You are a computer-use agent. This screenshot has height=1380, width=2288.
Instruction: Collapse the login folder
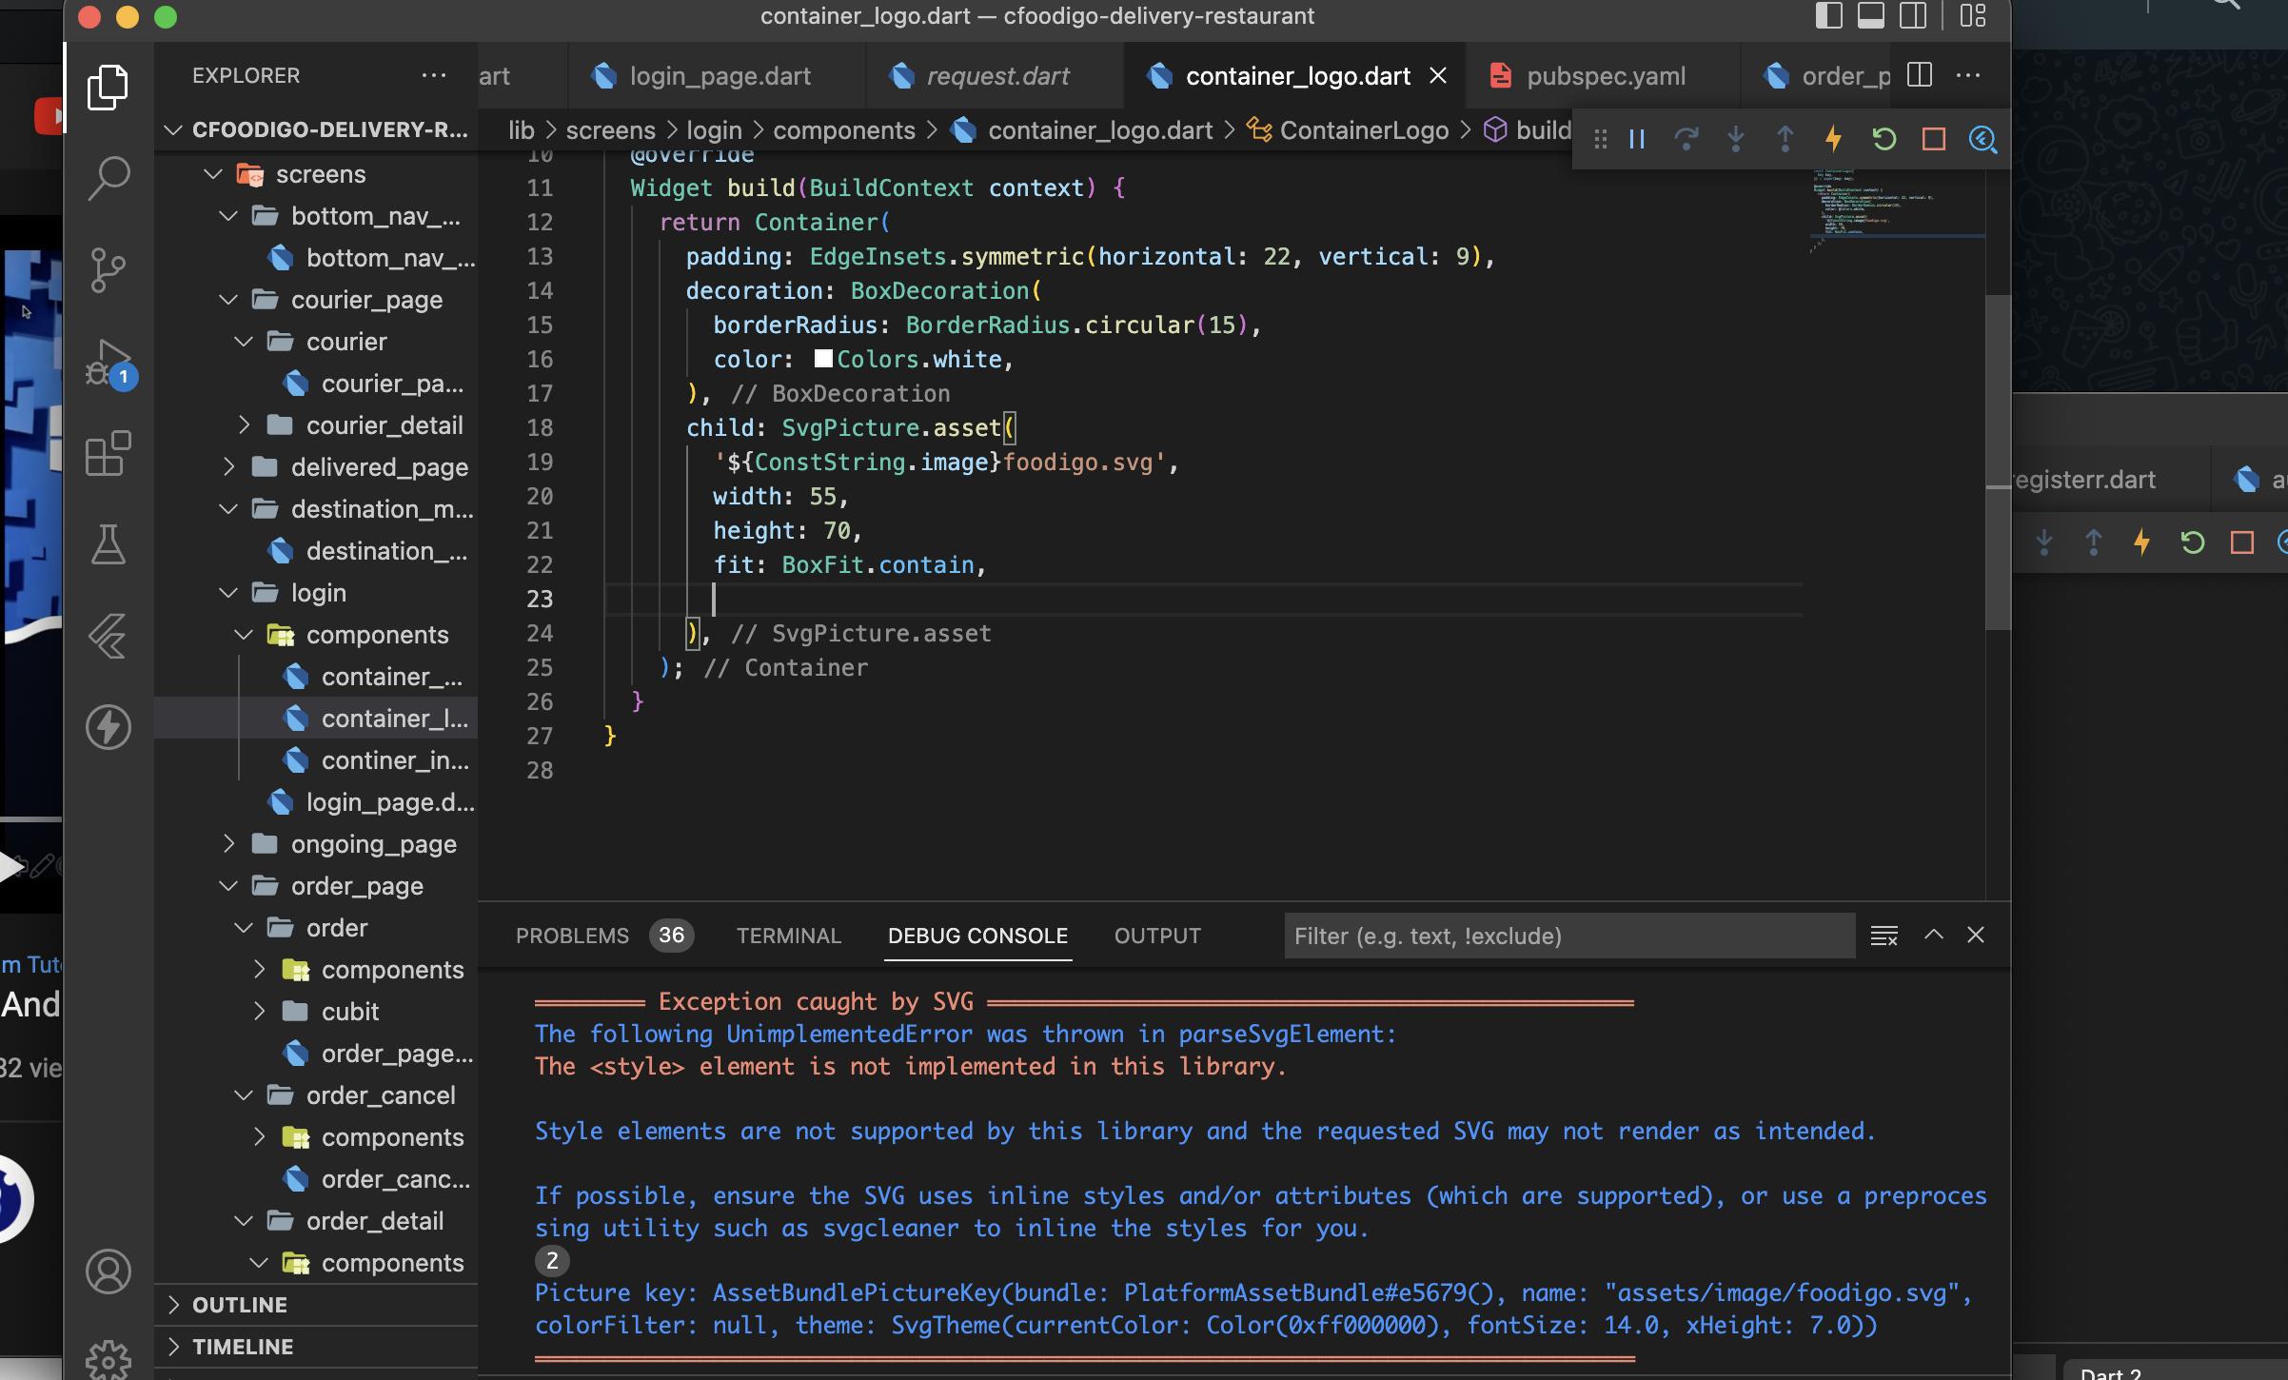[228, 593]
